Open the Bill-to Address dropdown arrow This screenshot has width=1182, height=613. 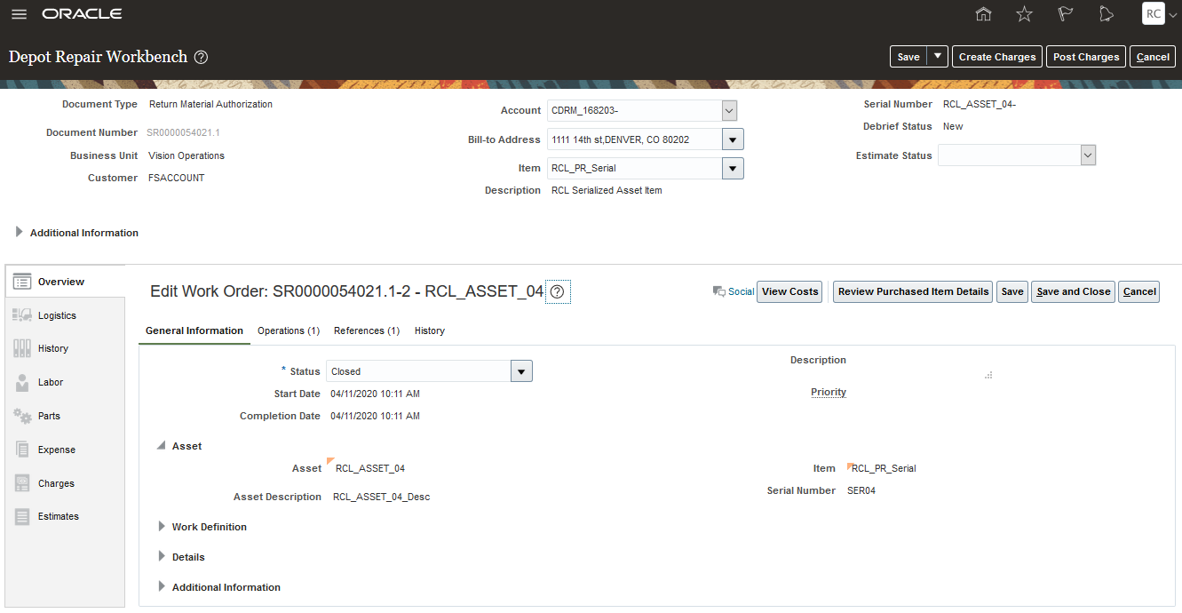(733, 139)
